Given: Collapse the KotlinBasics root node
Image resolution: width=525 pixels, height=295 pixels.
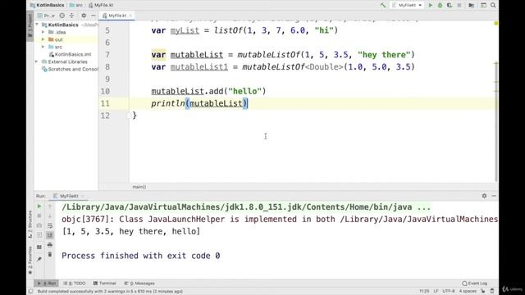Looking at the screenshot, I should [x=37, y=25].
